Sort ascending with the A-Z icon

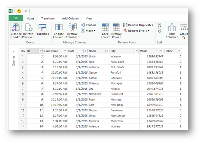click(160, 25)
